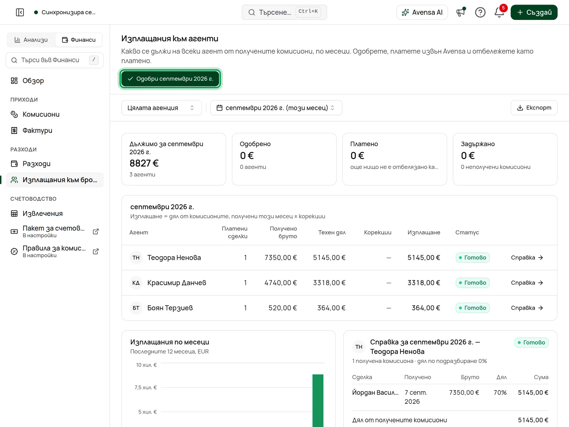Click Йордан Васил... deal in Справка panel

[x=375, y=392]
